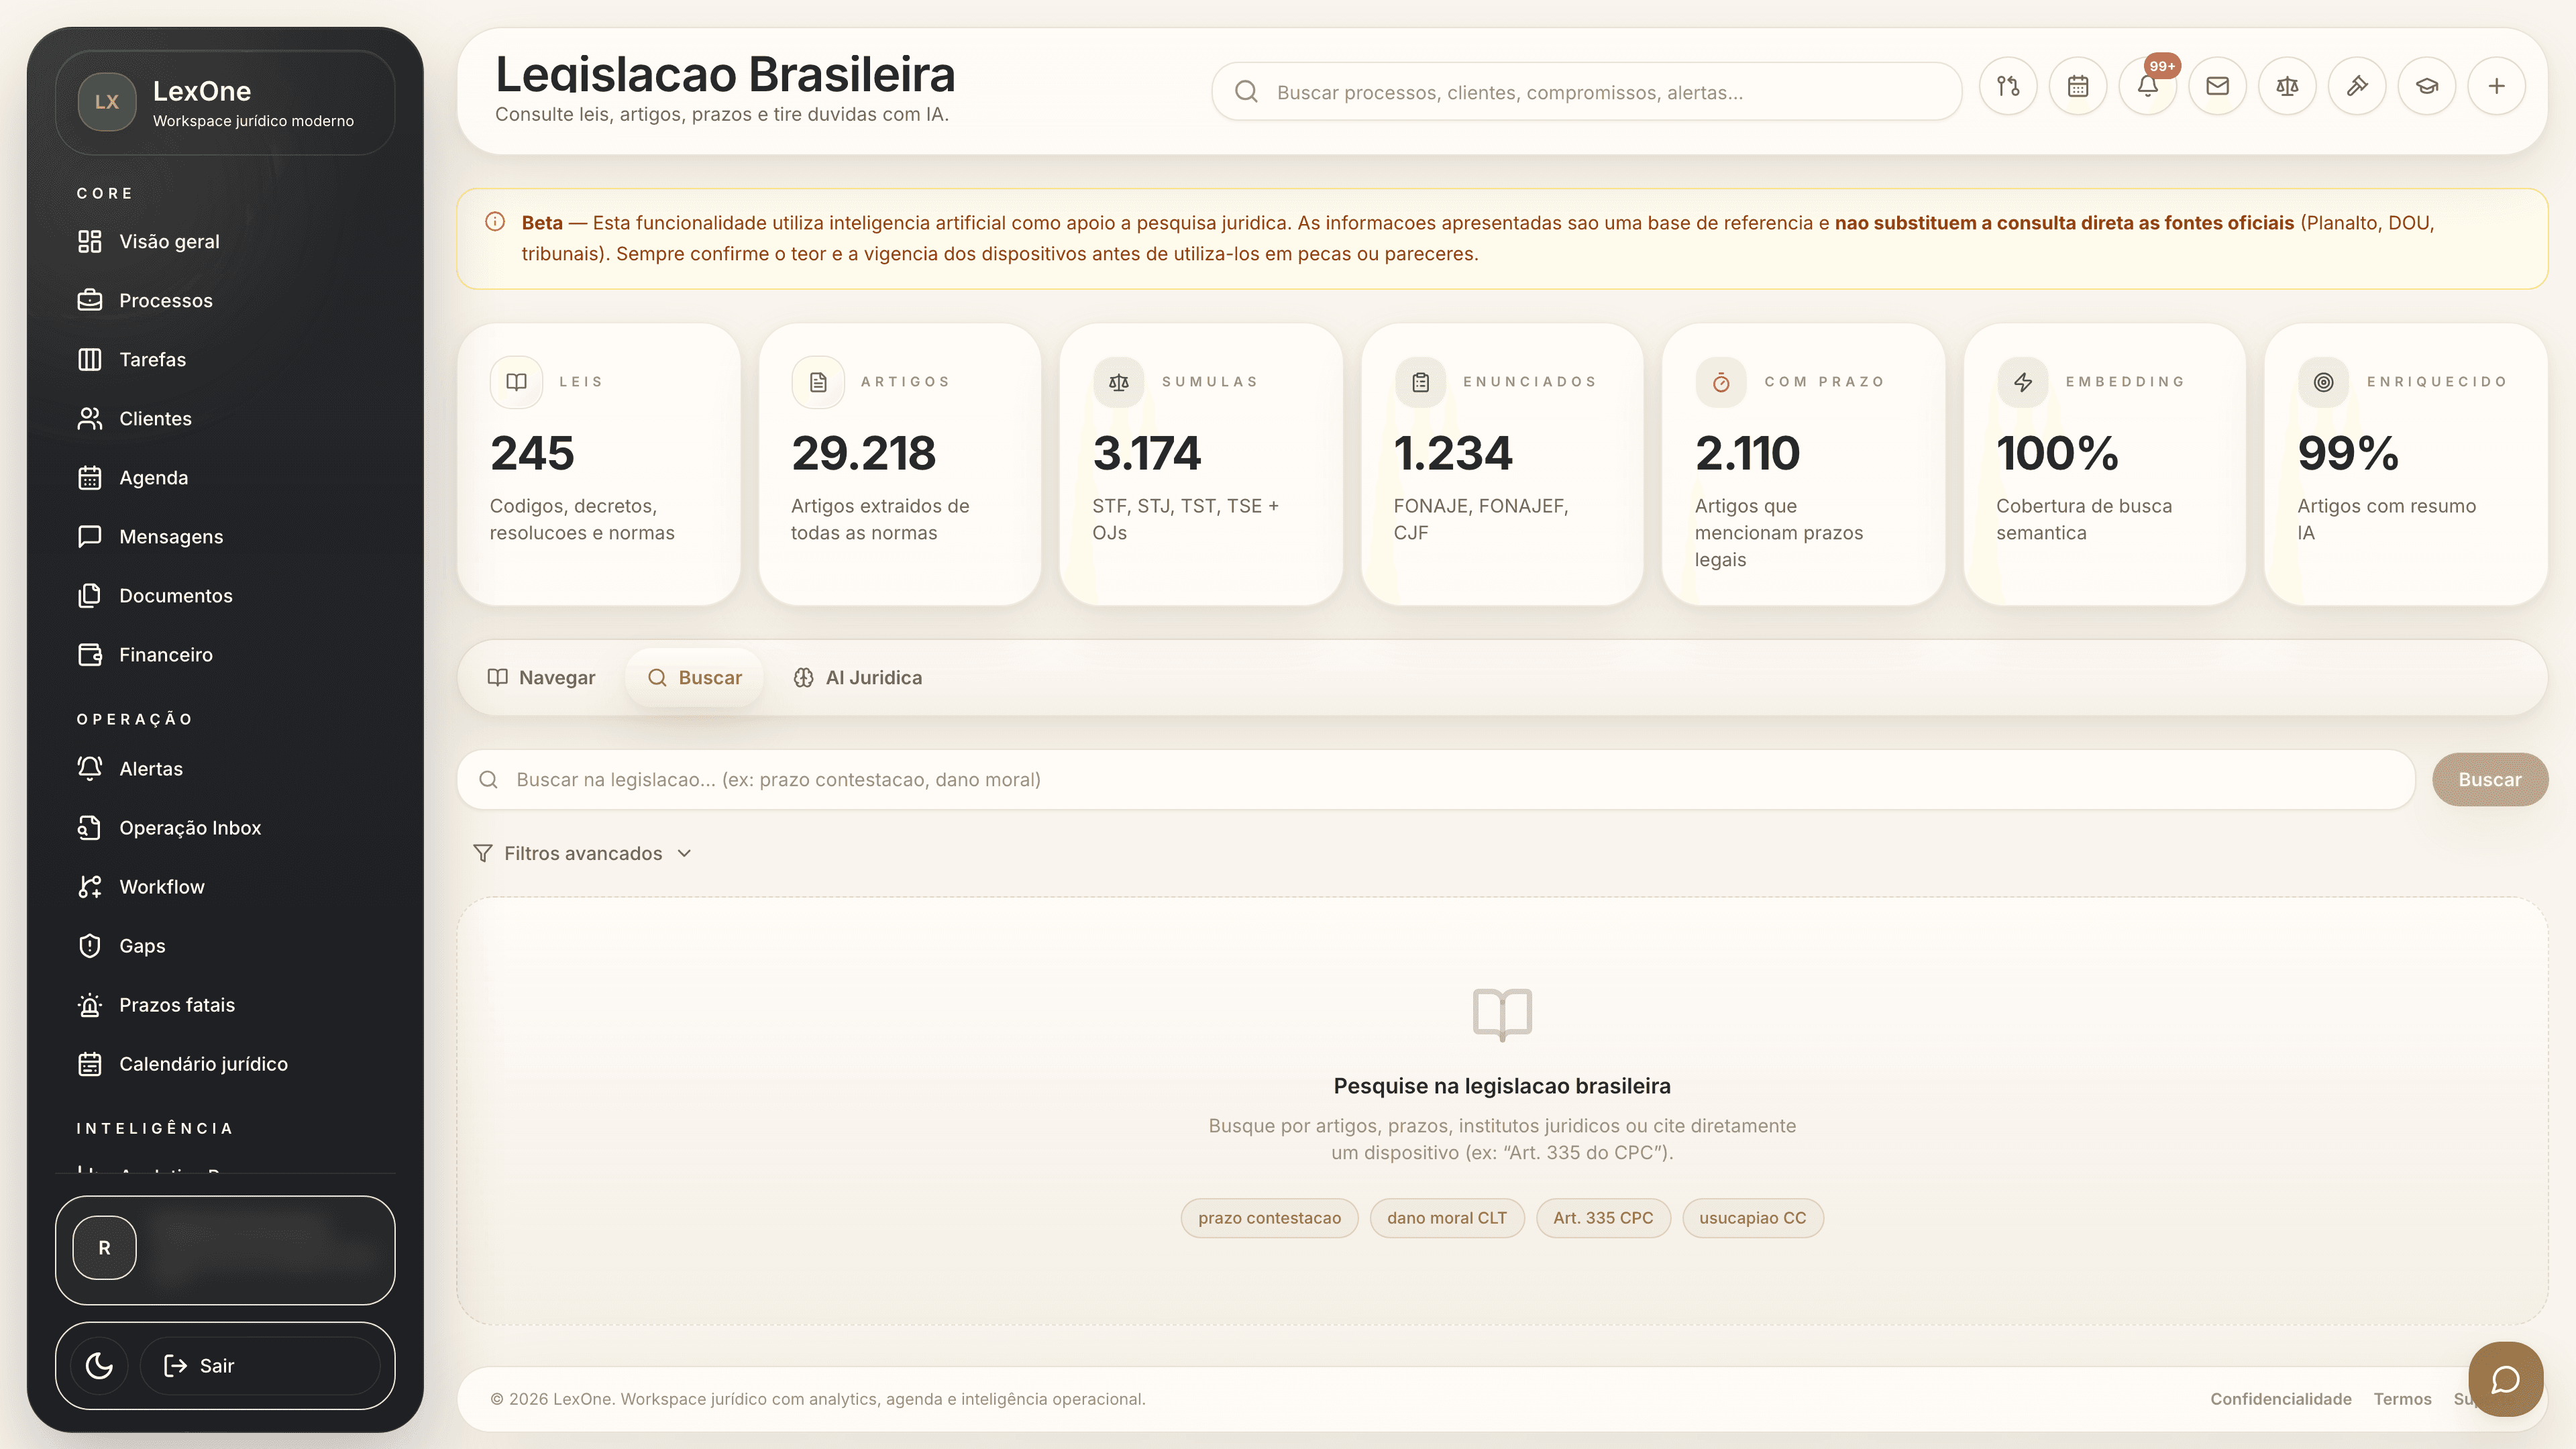2576x1449 pixels.
Task: Select the 'Art. 335 CPC' suggestion chip
Action: 1602,1218
